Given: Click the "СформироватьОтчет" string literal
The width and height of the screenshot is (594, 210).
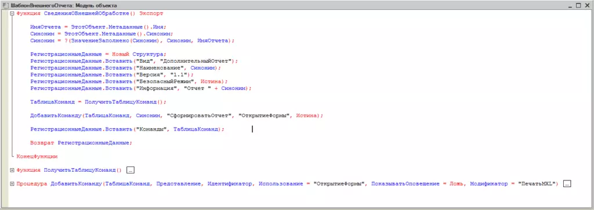Looking at the screenshot, I should tap(200, 115).
